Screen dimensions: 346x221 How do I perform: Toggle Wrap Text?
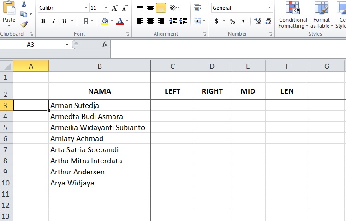coord(197,8)
